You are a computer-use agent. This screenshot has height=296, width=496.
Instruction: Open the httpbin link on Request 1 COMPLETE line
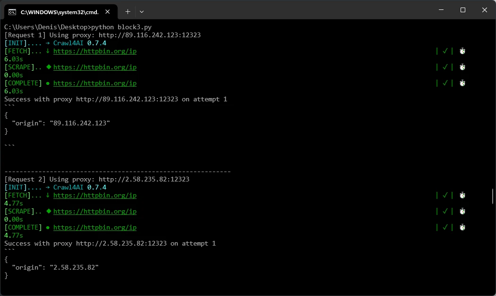(x=94, y=83)
